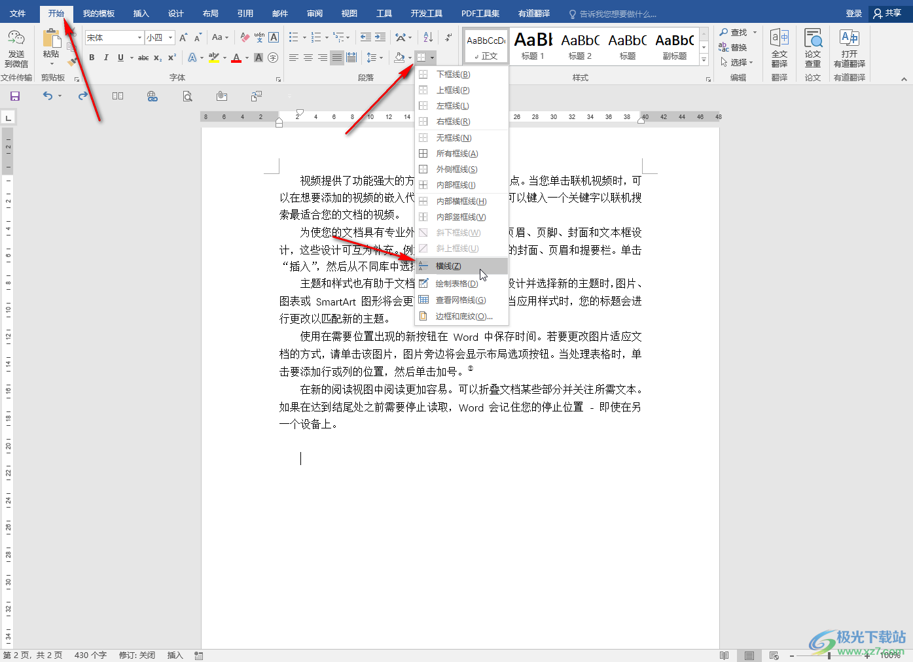
Task: Toggle subscript formatting
Action: coord(158,58)
